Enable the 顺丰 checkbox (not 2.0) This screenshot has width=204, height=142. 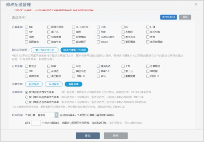tap(49, 66)
